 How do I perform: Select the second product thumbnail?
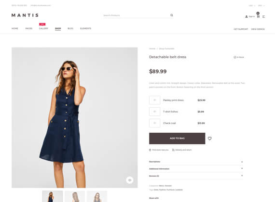tap(75, 196)
